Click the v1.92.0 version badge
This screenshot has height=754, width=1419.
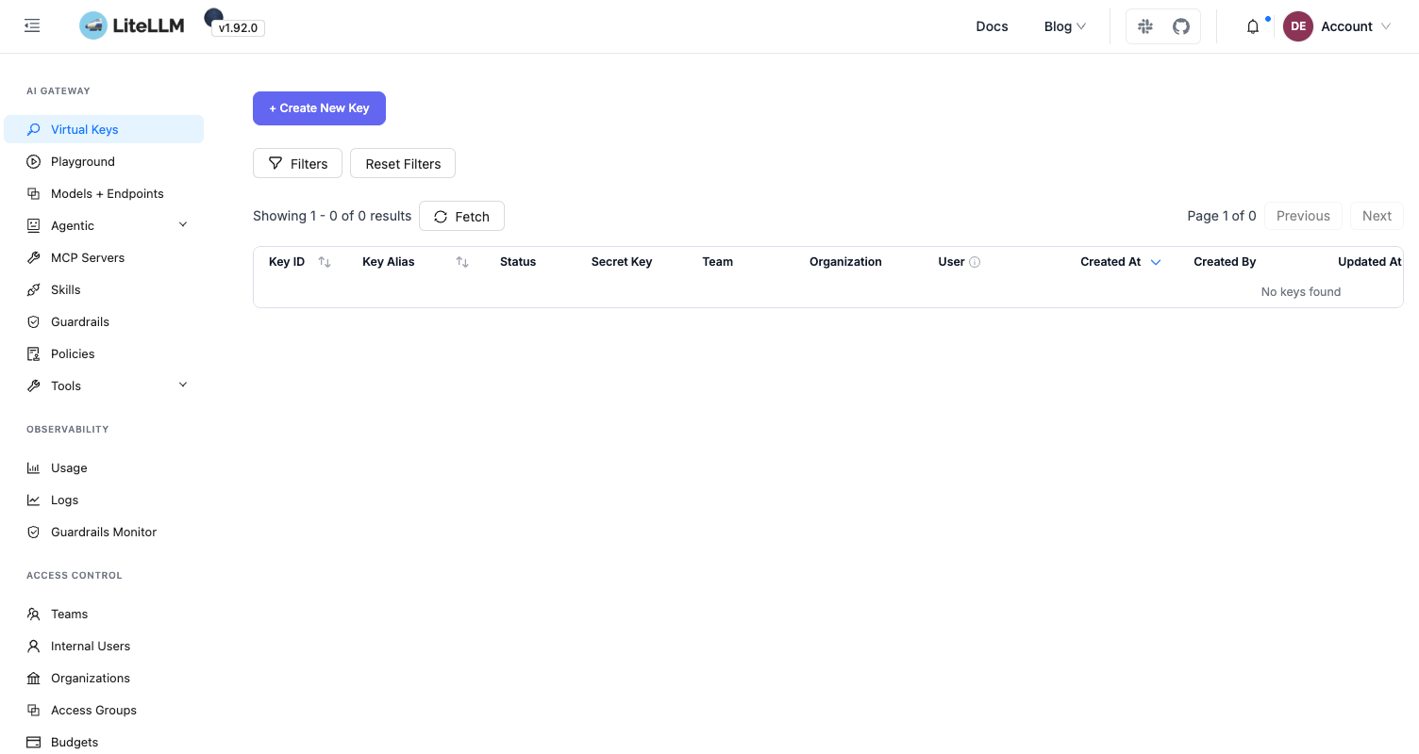pos(238,28)
